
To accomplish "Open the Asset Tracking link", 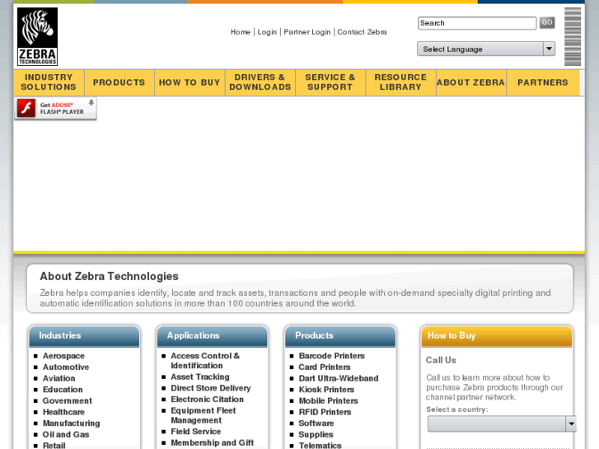I will [199, 377].
